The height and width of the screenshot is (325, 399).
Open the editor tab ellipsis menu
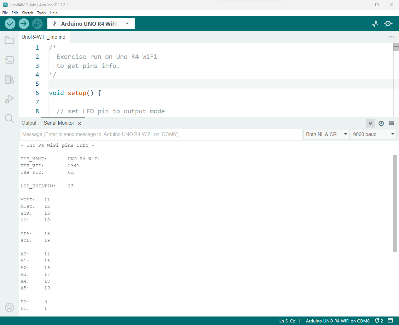391,37
